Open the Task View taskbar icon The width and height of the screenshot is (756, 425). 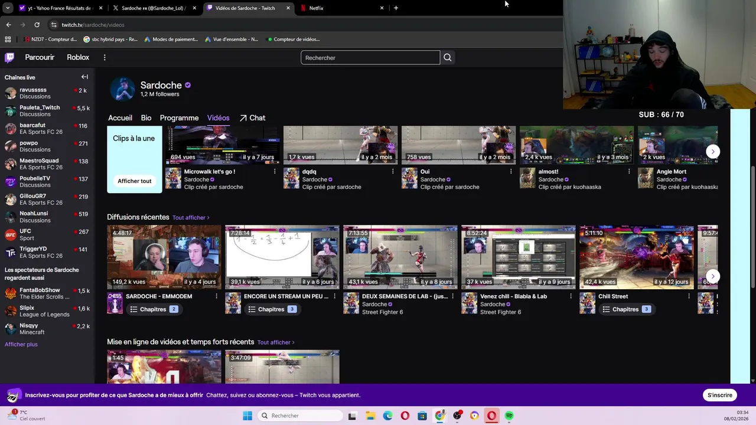click(x=353, y=416)
